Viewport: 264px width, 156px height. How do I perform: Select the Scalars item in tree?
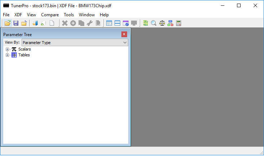(24, 49)
